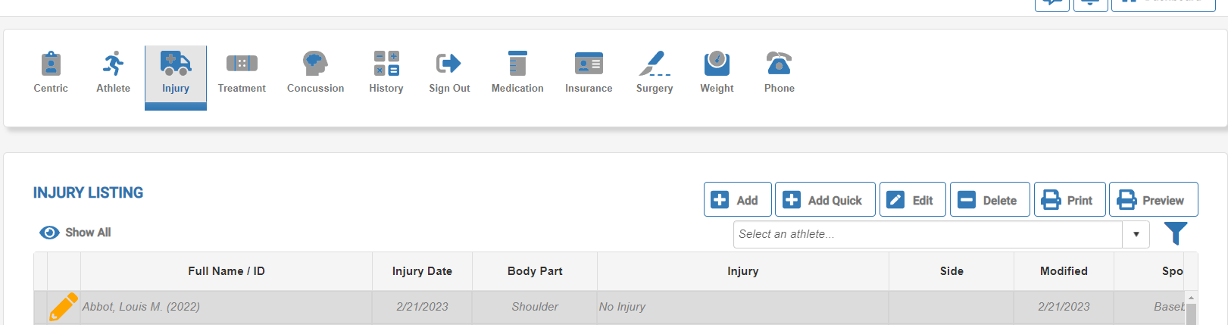Expand the athlete selection dropdown arrow
Viewport: 1228px width, 325px height.
(x=1136, y=235)
